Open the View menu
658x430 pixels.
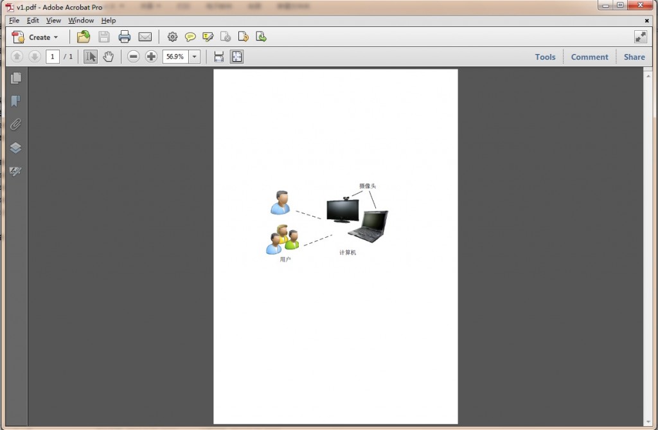tap(53, 20)
